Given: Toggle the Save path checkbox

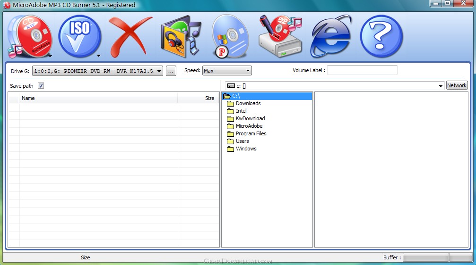Looking at the screenshot, I should 41,86.
